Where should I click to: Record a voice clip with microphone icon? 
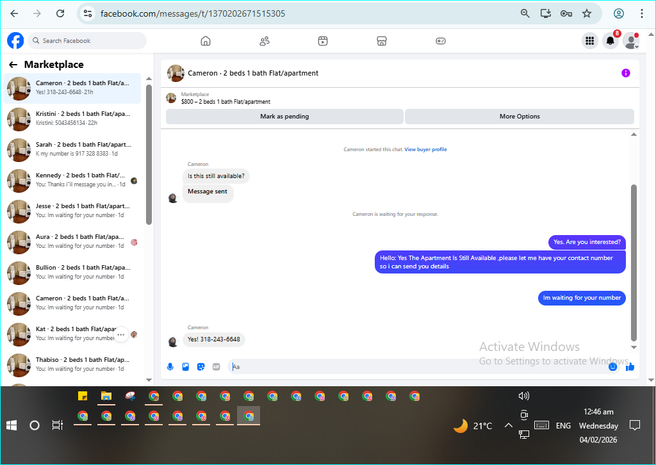(170, 367)
